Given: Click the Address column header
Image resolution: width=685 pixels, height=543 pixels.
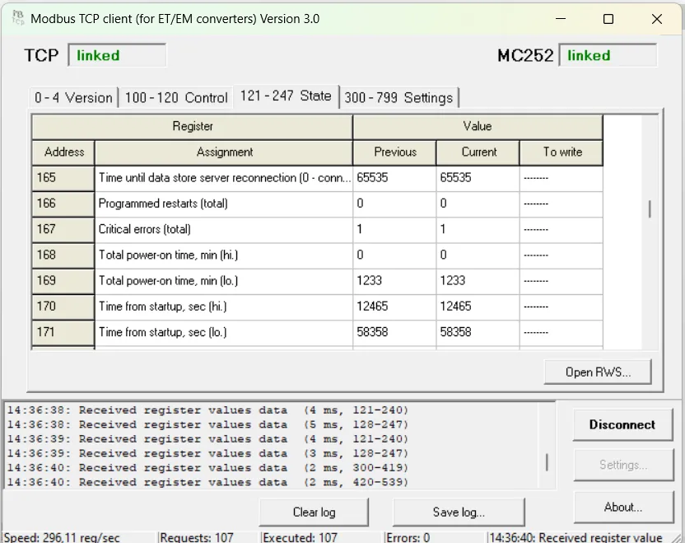Looking at the screenshot, I should [63, 152].
